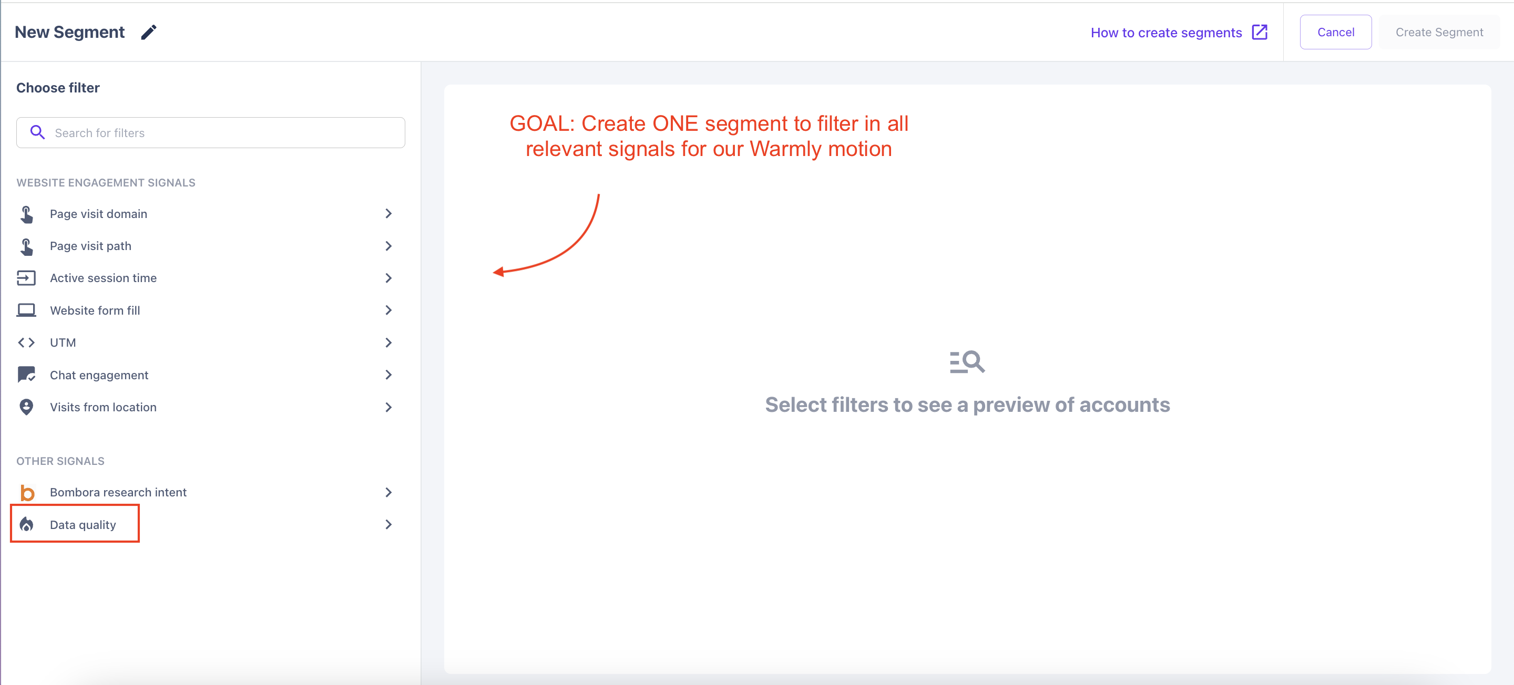Click the Website form fill laptop icon
The height and width of the screenshot is (685, 1514).
pyautogui.click(x=26, y=310)
